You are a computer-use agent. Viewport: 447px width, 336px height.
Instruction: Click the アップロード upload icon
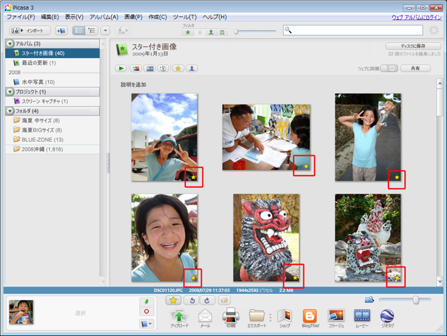coord(179,317)
